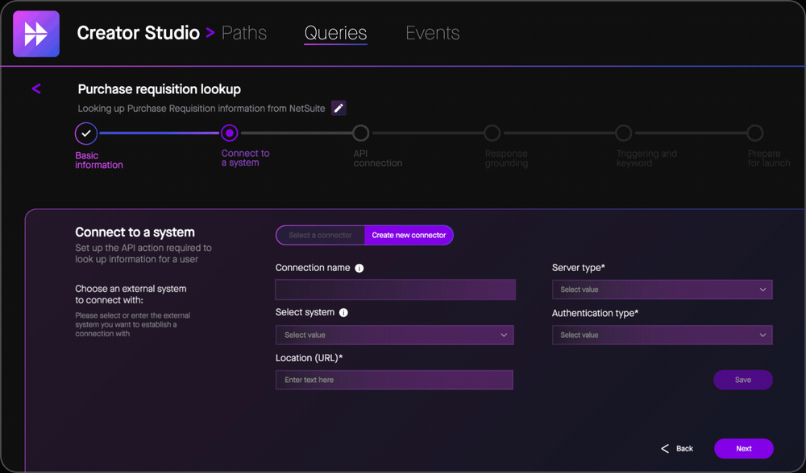The width and height of the screenshot is (806, 473).
Task: Click the checkmark on the Basic information step
Action: pyautogui.click(x=86, y=134)
